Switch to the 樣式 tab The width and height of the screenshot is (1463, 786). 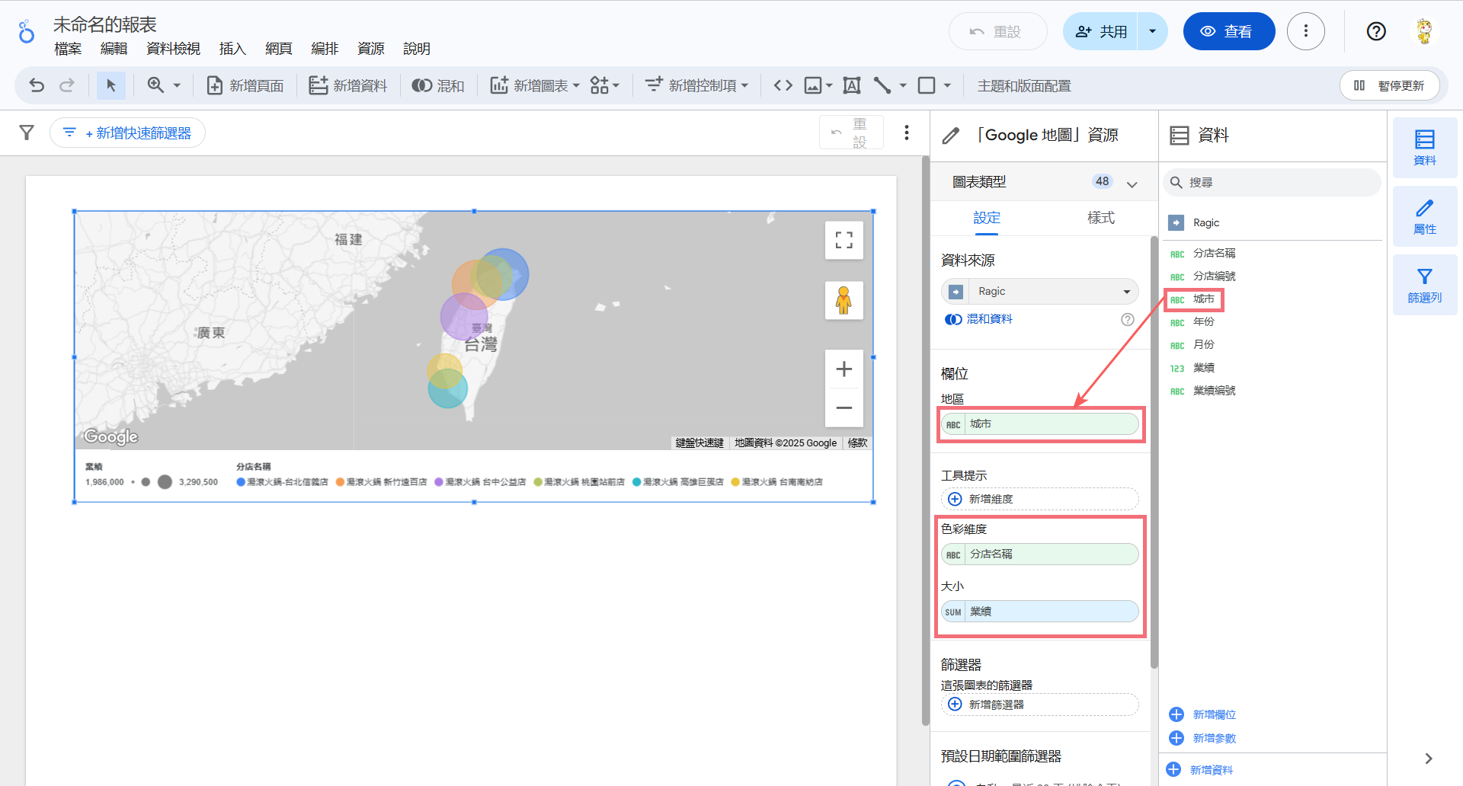point(1100,218)
